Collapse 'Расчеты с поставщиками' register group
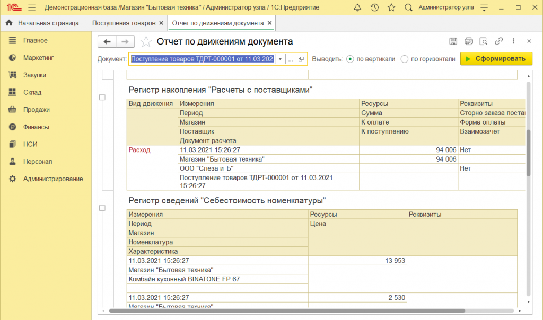The width and height of the screenshot is (543, 320). [102, 97]
